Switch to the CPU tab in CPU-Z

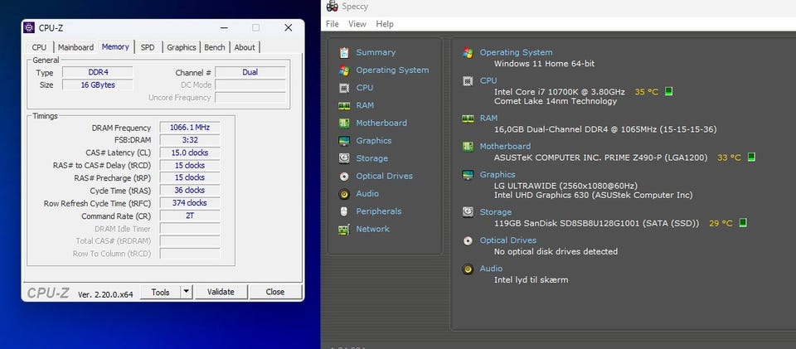point(39,47)
